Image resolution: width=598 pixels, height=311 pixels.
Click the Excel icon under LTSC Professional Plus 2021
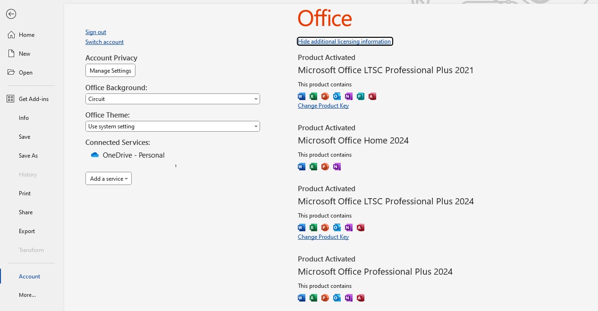313,96
